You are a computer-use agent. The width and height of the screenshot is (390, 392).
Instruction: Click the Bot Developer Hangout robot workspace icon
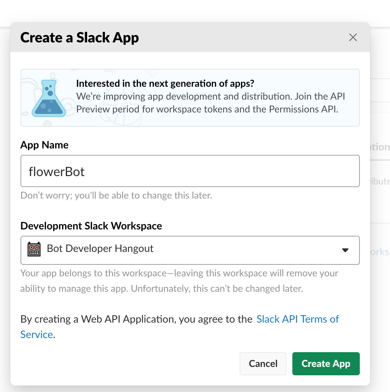click(34, 249)
